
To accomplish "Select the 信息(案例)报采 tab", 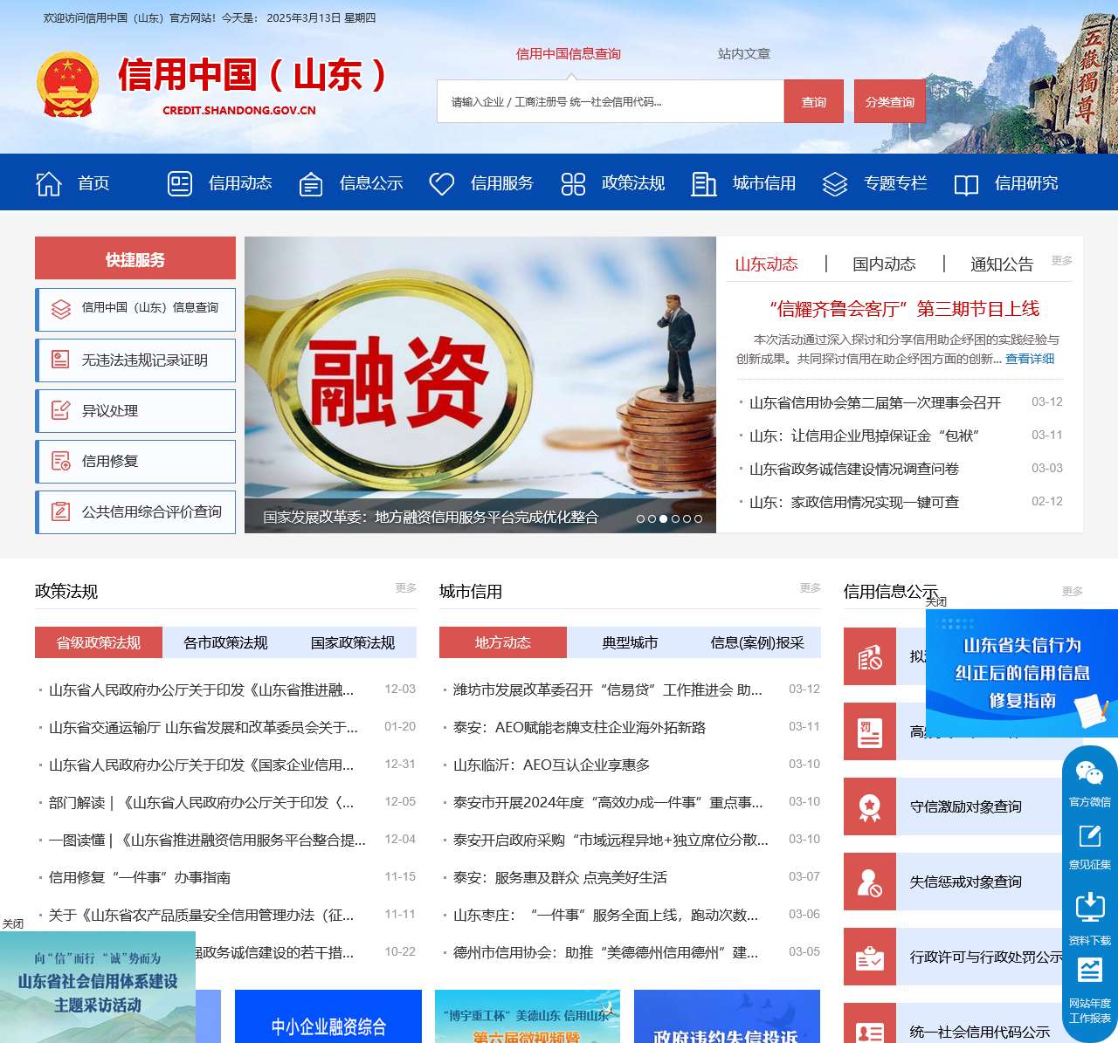I will pos(757,642).
